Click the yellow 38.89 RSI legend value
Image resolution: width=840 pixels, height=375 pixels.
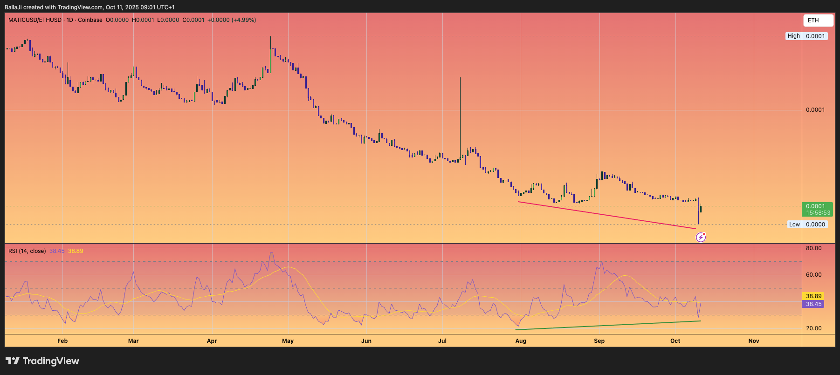click(x=76, y=251)
